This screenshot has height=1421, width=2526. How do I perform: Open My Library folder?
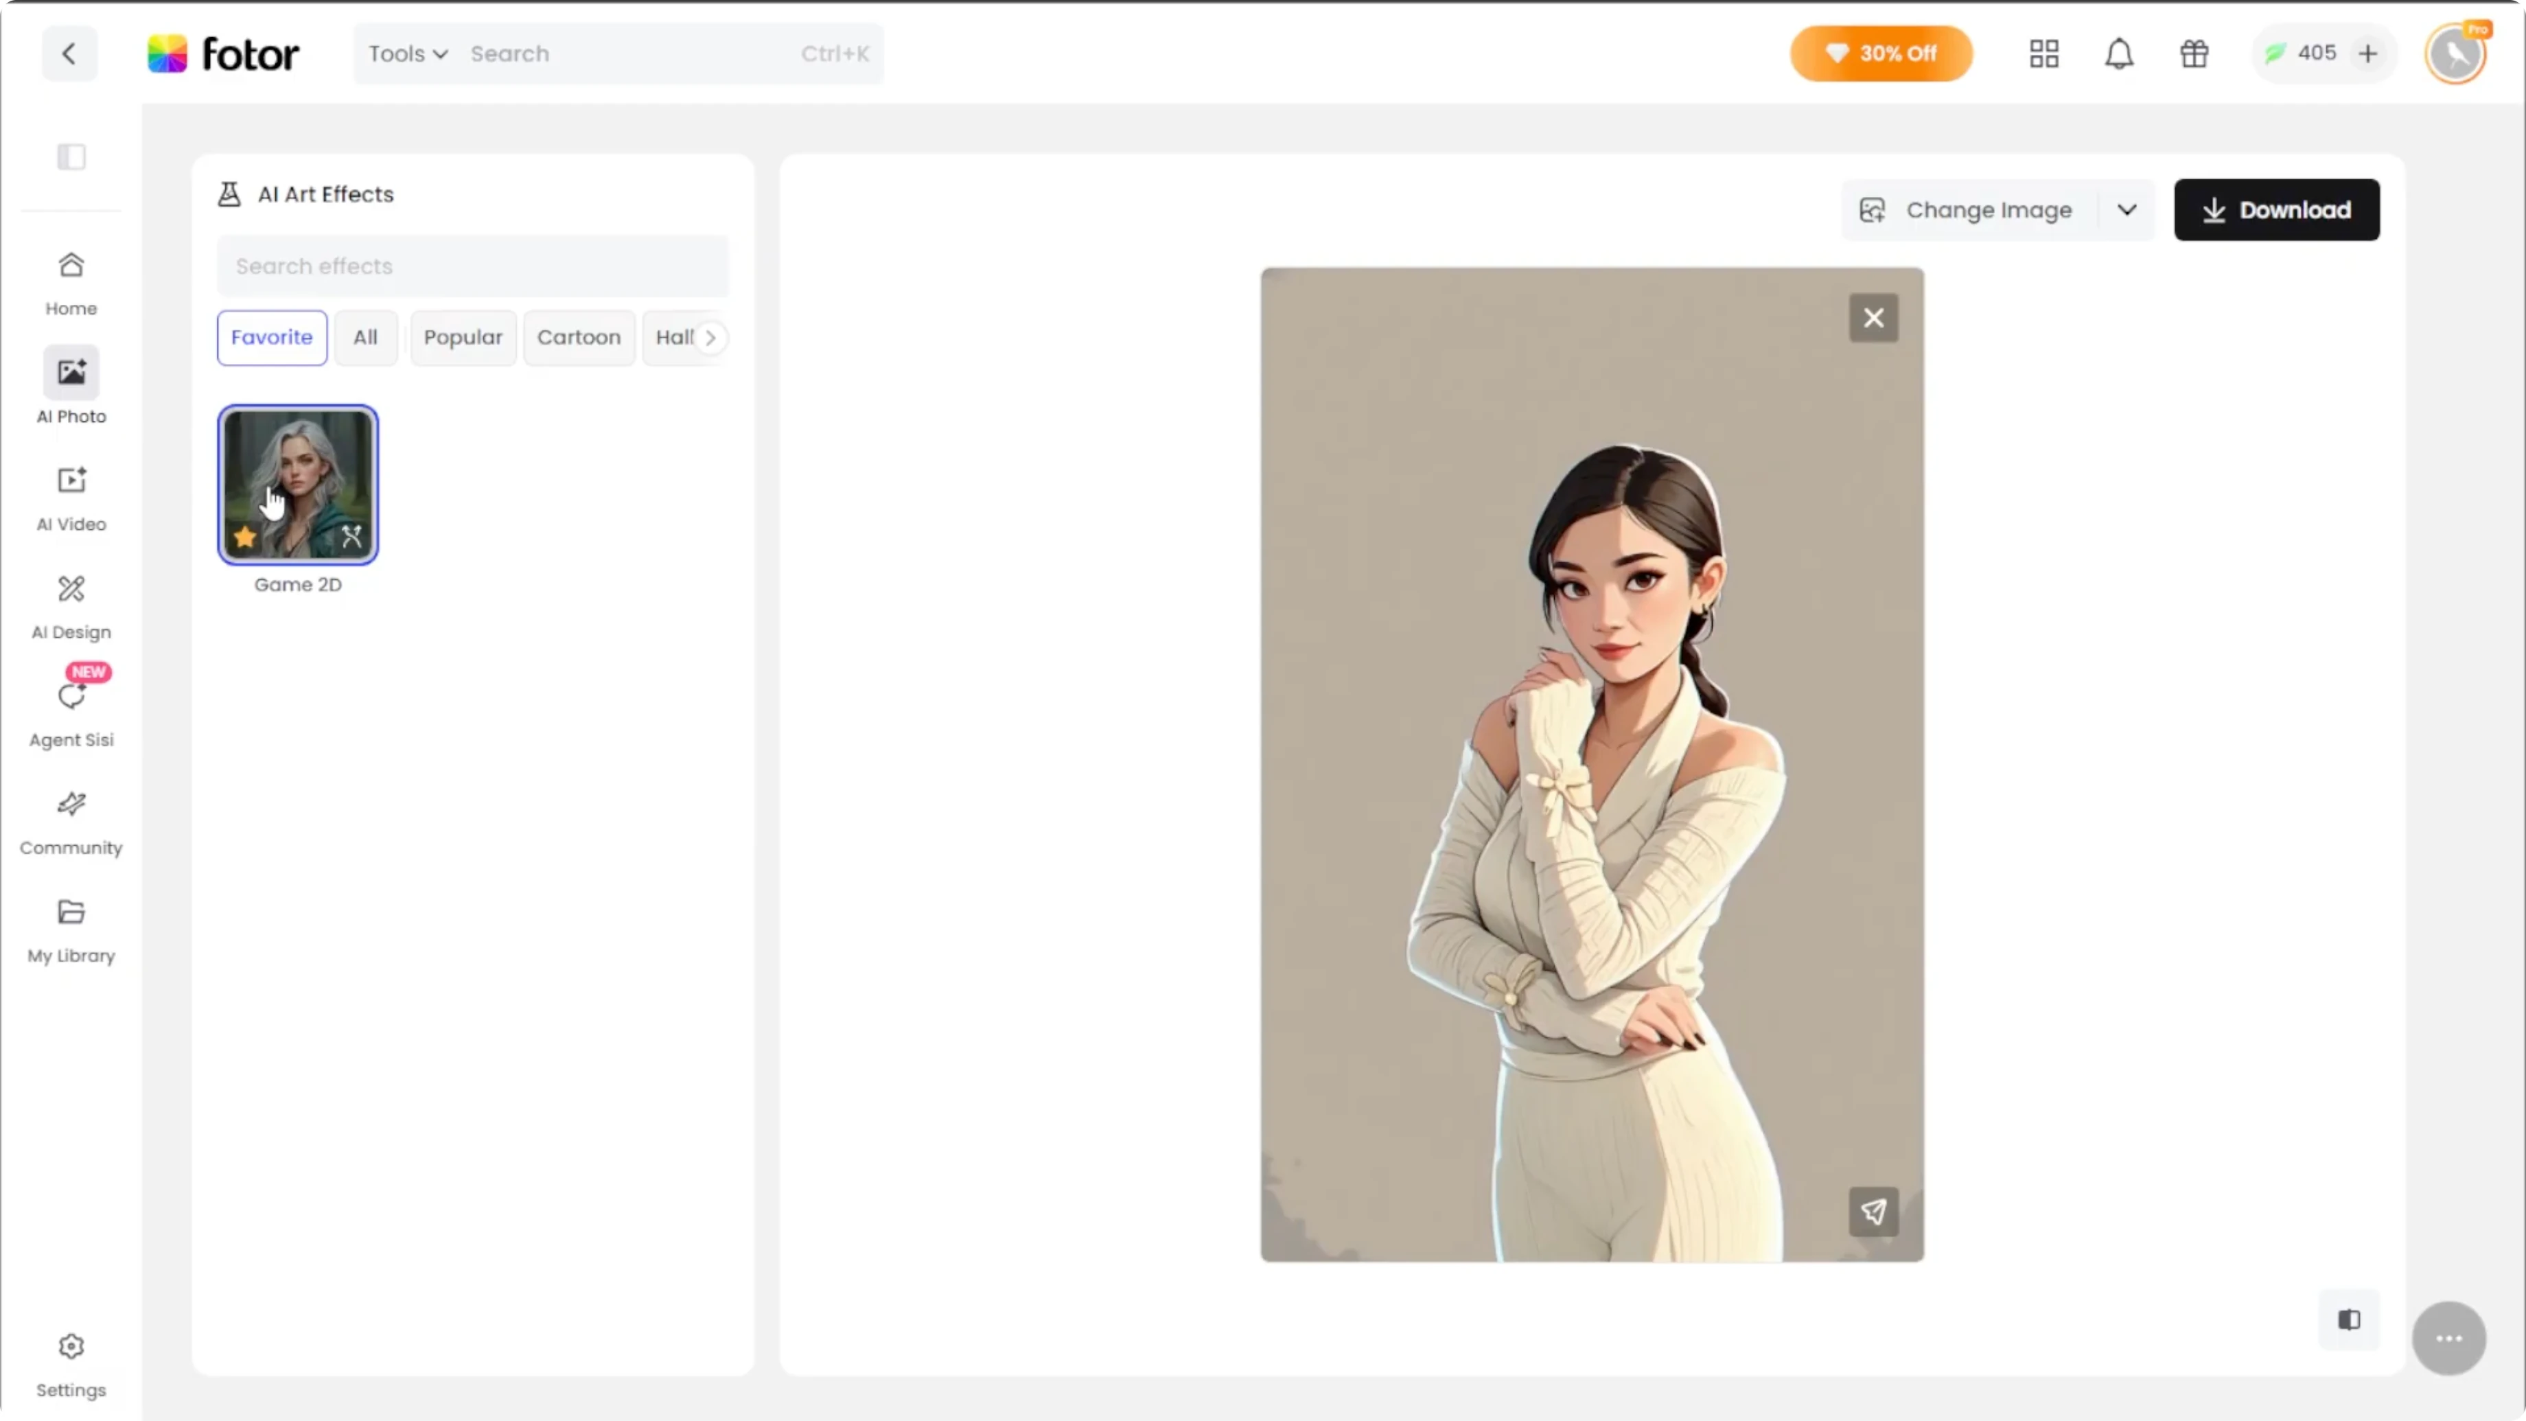71,931
